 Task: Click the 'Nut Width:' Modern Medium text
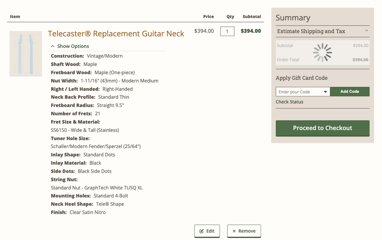point(120,81)
